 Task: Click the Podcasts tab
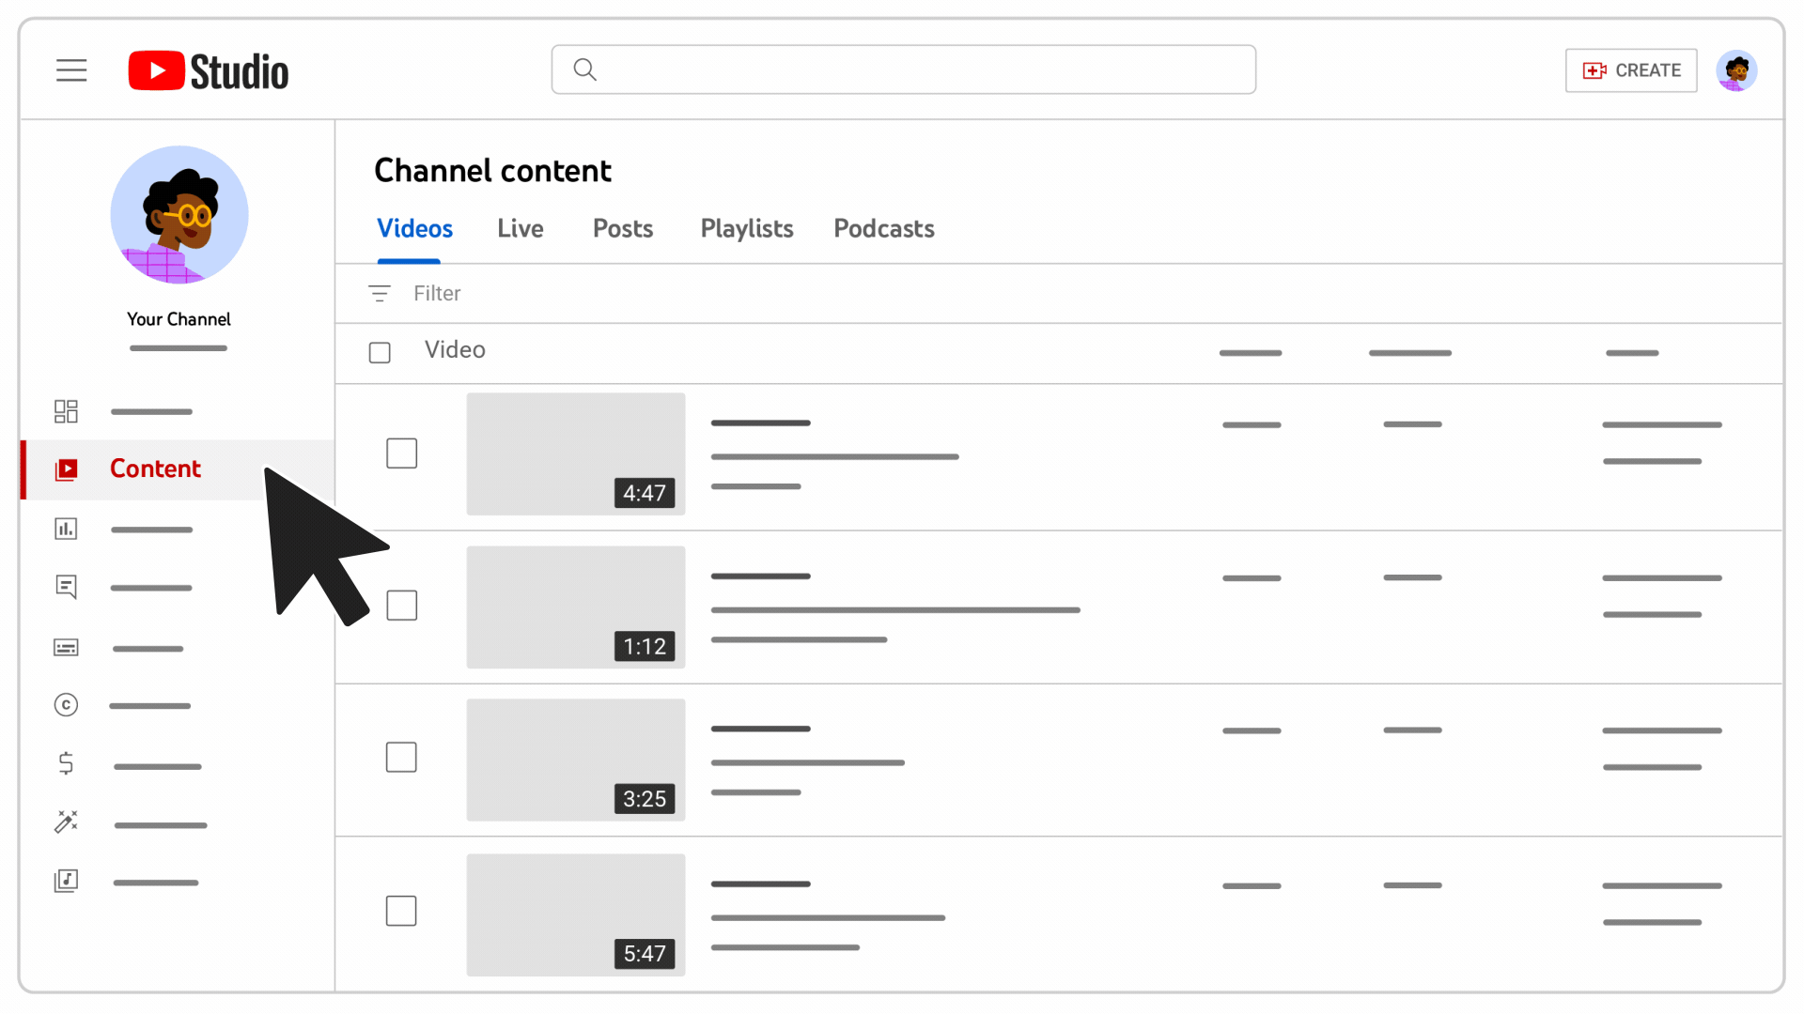(883, 228)
